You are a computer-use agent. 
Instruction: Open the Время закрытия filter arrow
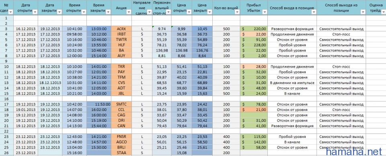(x=108, y=12)
